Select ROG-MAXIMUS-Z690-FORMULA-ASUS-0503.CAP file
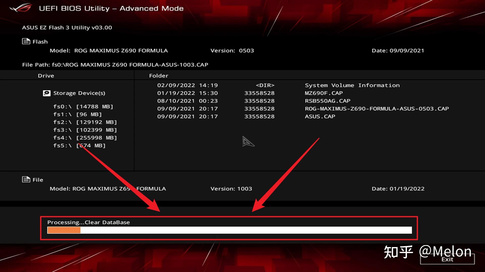This screenshot has width=485, height=272. tap(377, 109)
